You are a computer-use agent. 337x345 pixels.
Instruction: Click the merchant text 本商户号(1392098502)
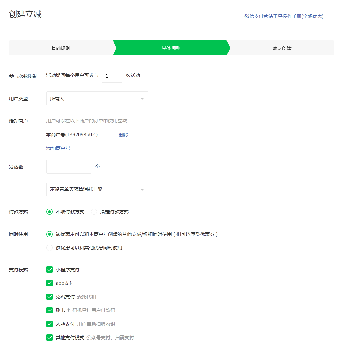(x=72, y=135)
